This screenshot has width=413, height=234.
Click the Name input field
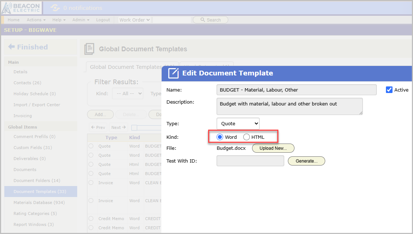(297, 90)
